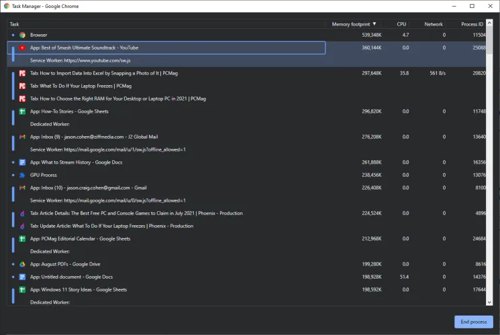
Task: Click the Task column header
Action: (x=15, y=24)
